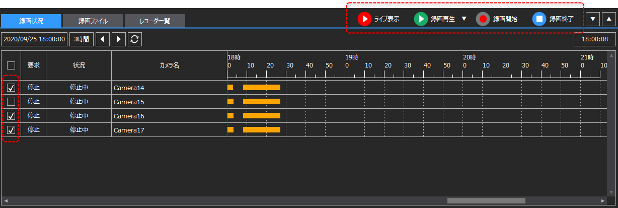Image resolution: width=618 pixels, height=208 pixels.
Task: Click the down triangle button at top right
Action: tap(593, 19)
